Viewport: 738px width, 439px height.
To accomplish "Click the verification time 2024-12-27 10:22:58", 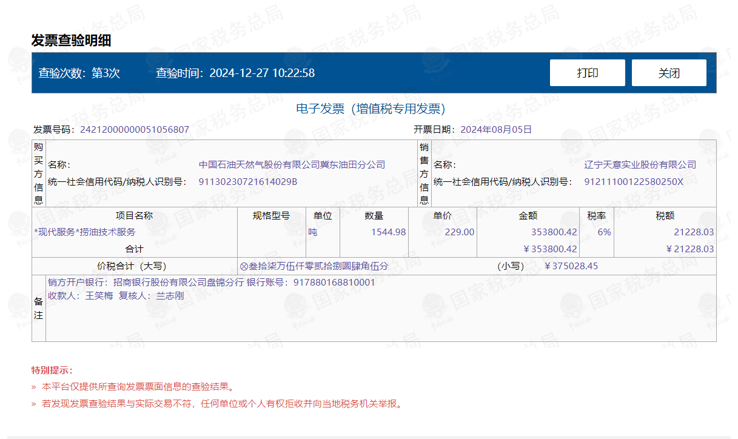I will 262,73.
